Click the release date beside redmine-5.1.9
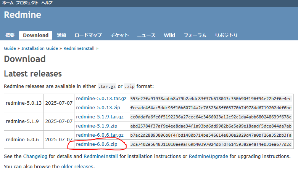 click(x=59, y=121)
